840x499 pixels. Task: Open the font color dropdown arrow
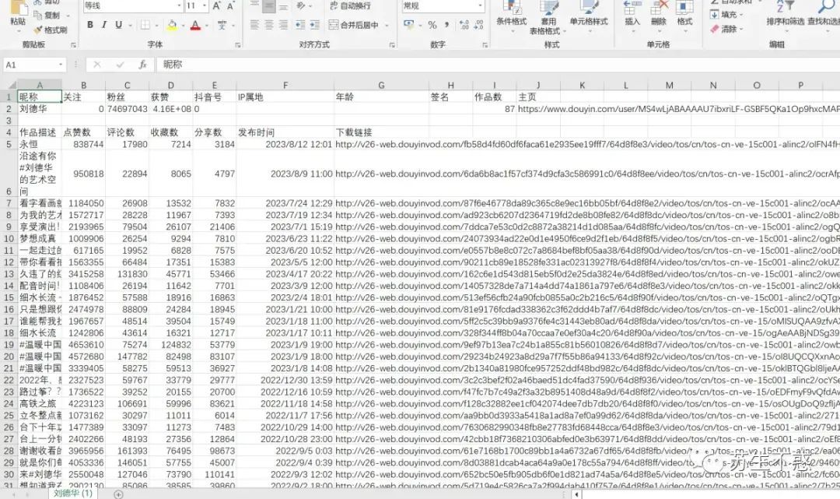pos(206,25)
